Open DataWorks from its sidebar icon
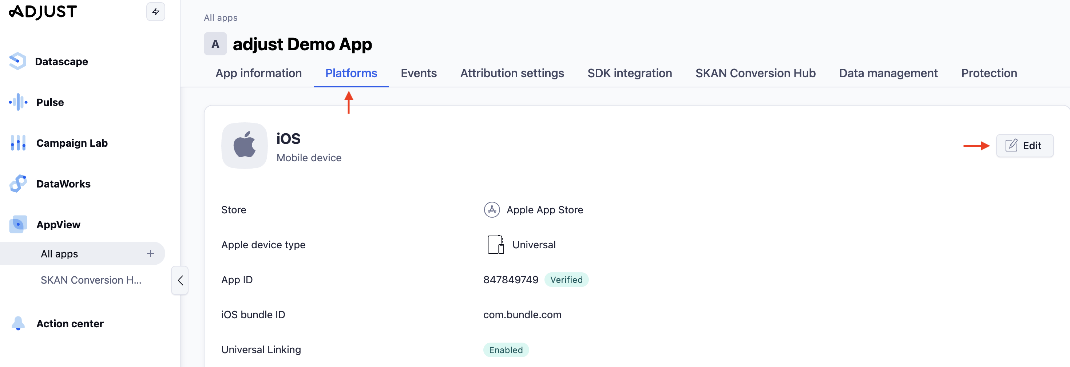Image resolution: width=1070 pixels, height=367 pixels. pos(18,184)
